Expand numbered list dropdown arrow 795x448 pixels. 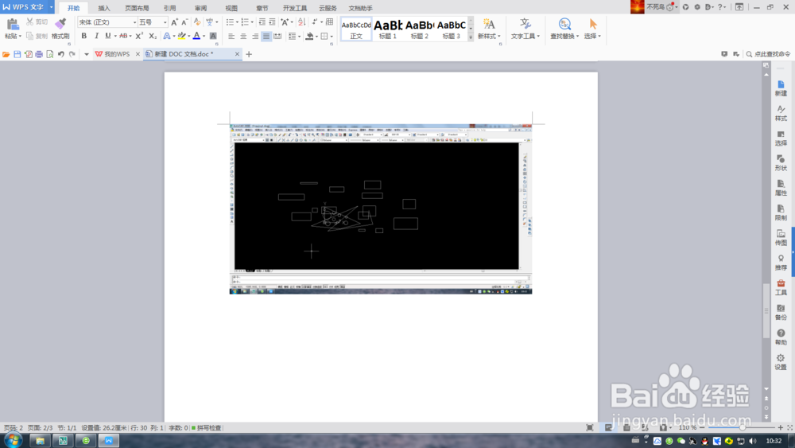252,22
